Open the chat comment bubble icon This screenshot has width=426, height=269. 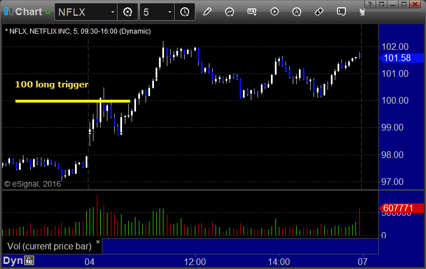[341, 12]
